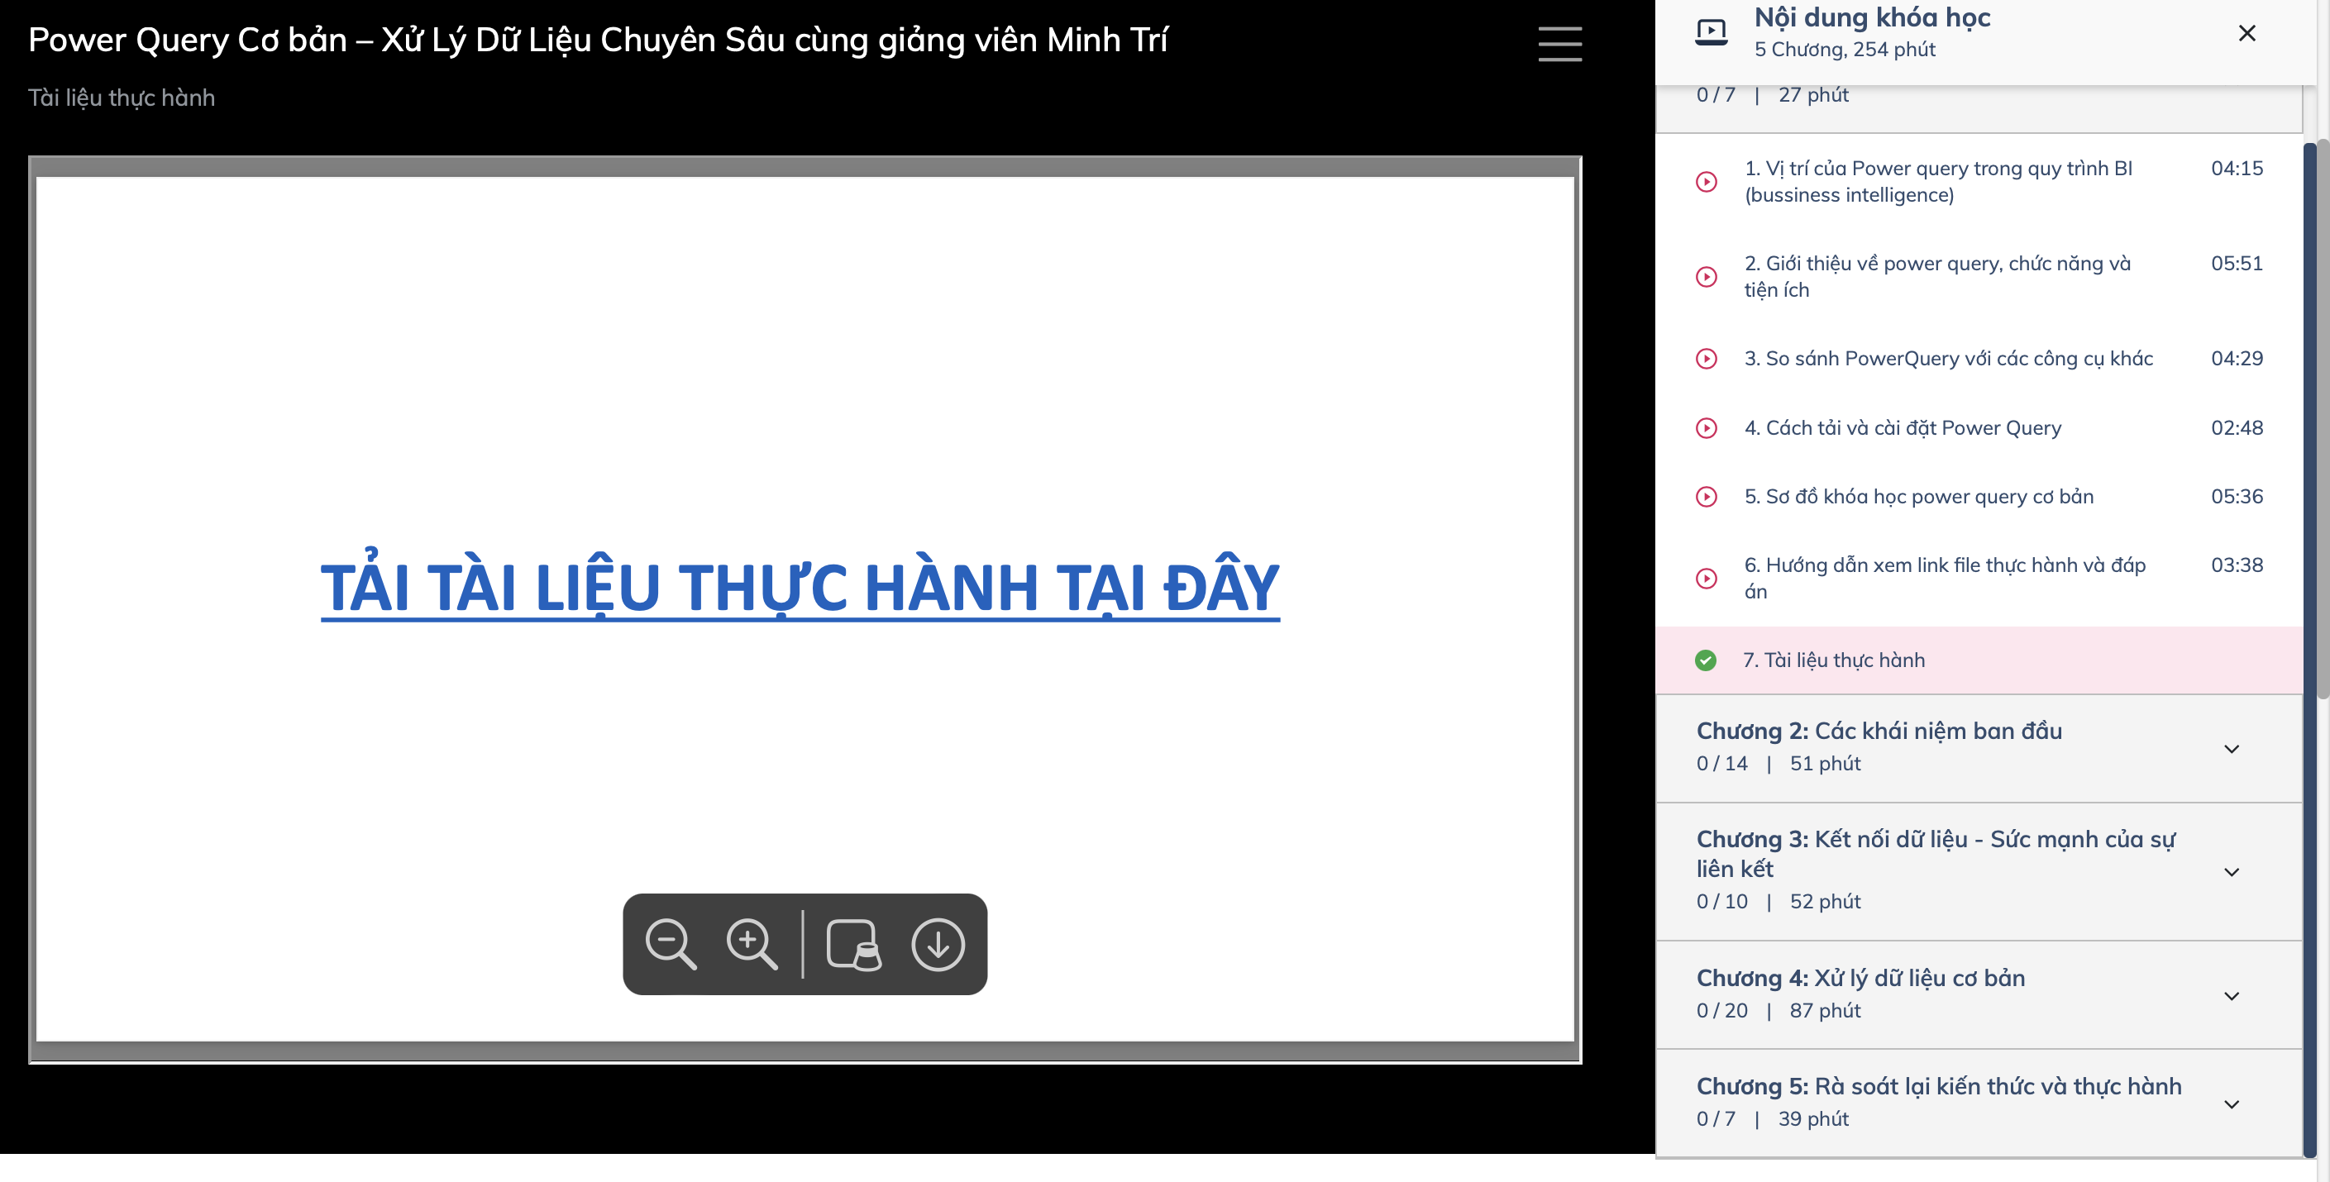
Task: Play icon for lesson 5 Sơ đồ khóa học
Action: click(x=1706, y=497)
